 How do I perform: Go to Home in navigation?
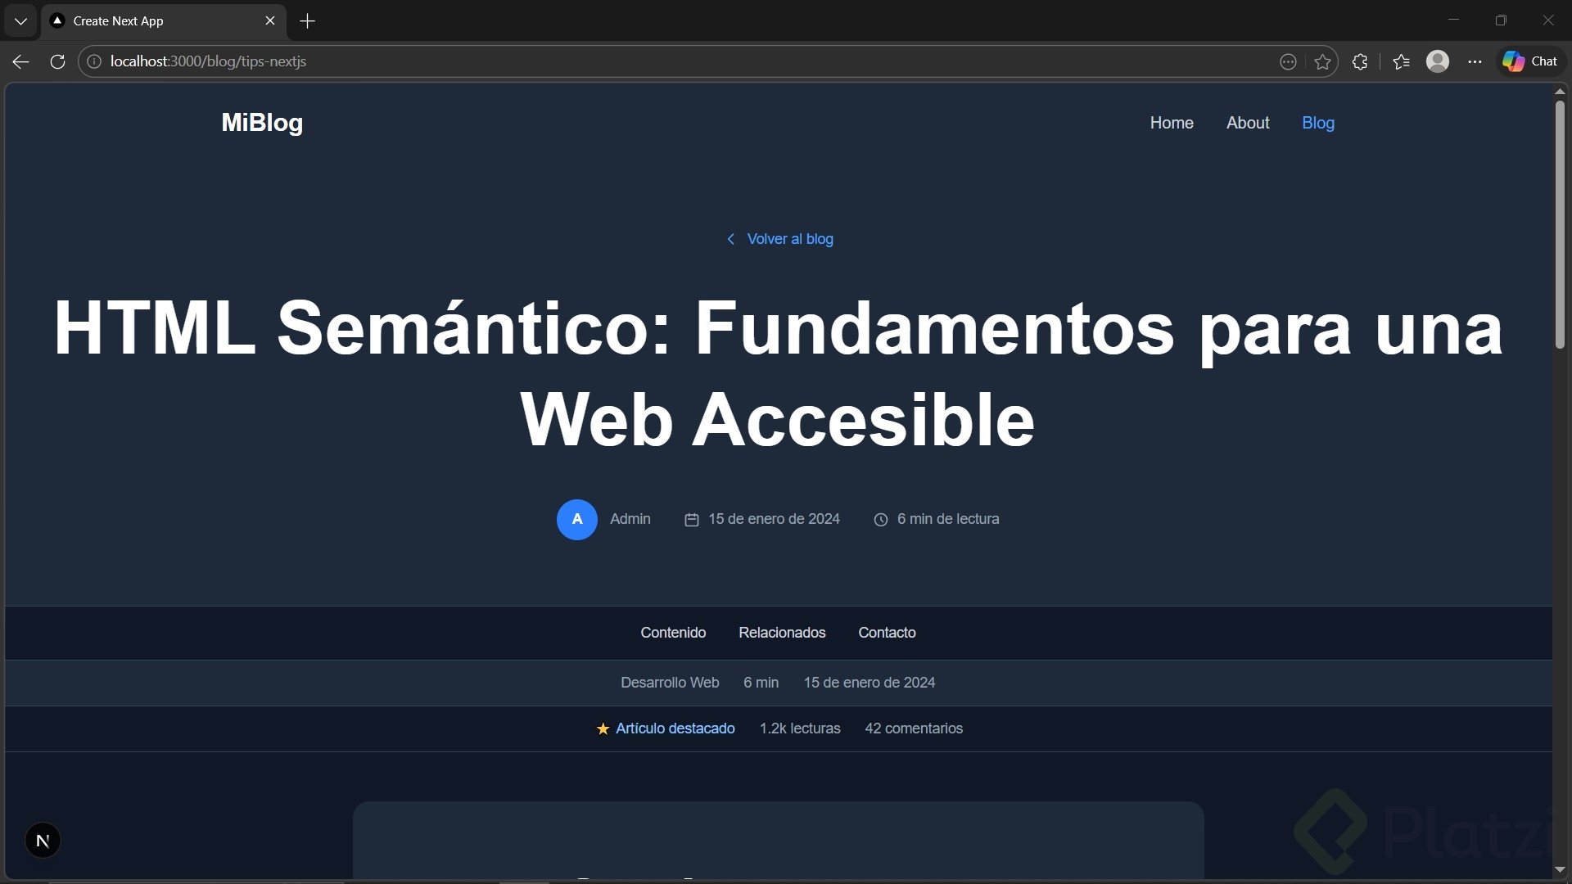[1171, 123]
